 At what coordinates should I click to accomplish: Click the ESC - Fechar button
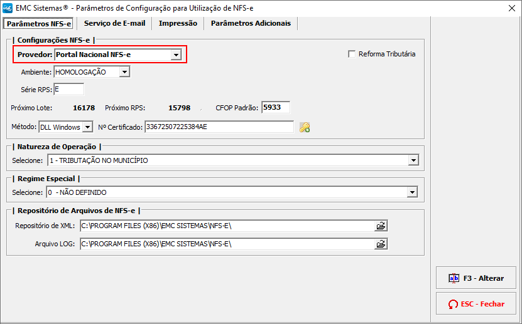pos(476,304)
